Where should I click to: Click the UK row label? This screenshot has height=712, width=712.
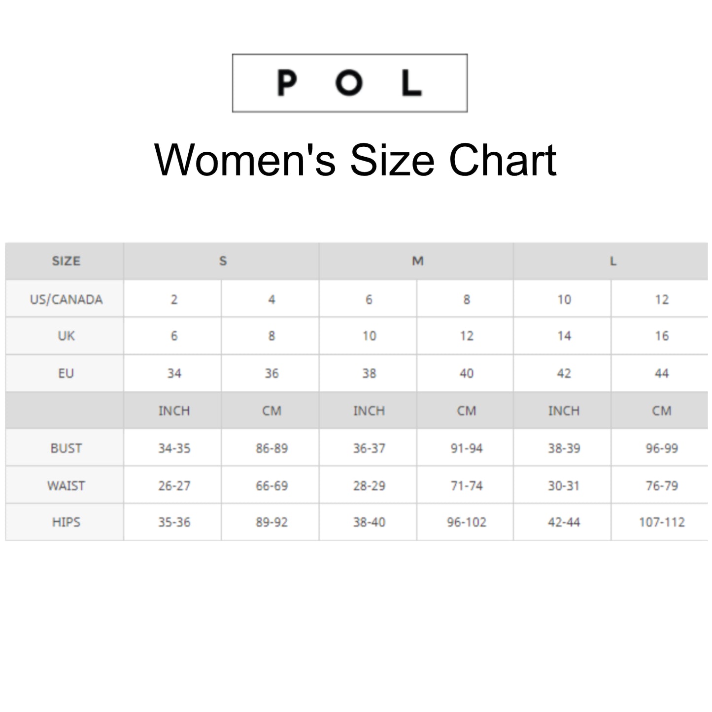click(x=66, y=336)
